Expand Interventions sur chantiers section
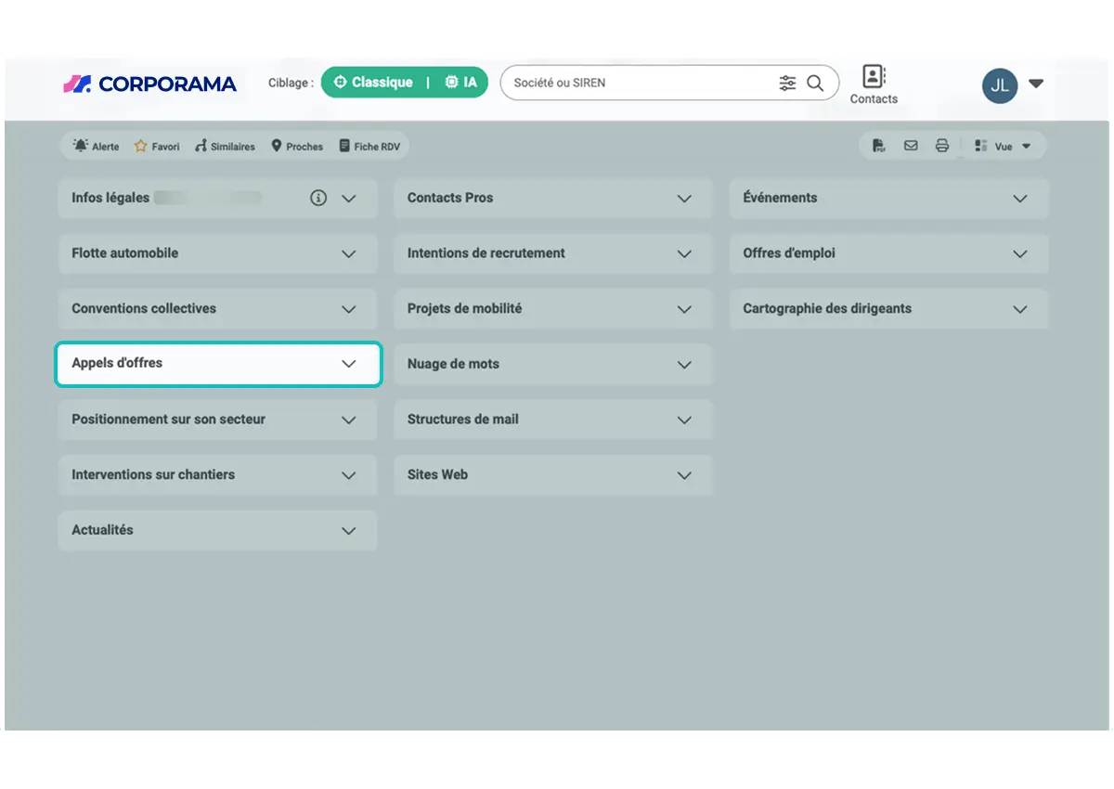 [217, 475]
